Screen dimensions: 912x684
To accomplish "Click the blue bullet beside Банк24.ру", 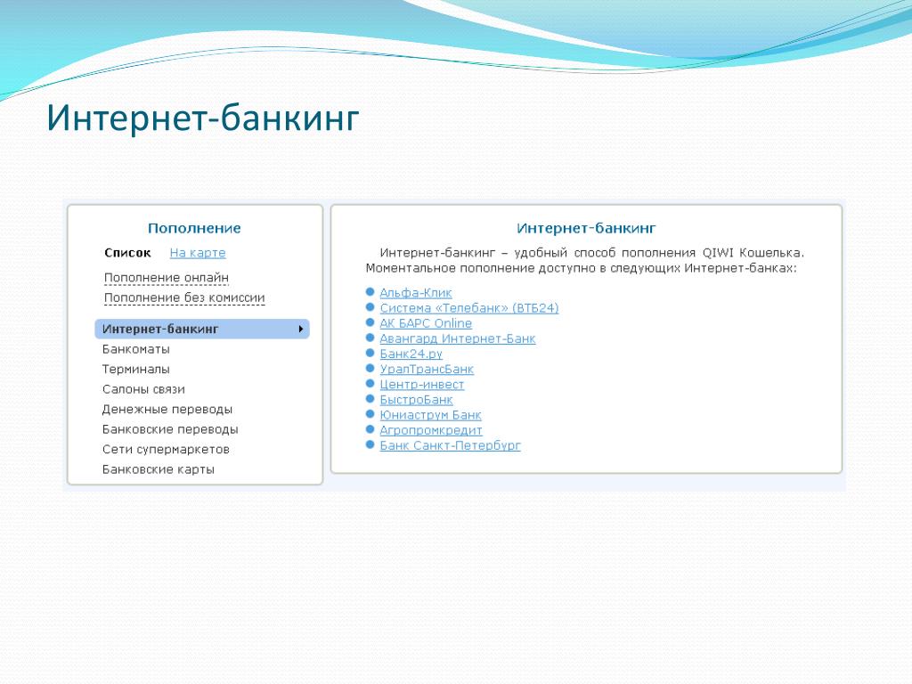I will click(370, 353).
